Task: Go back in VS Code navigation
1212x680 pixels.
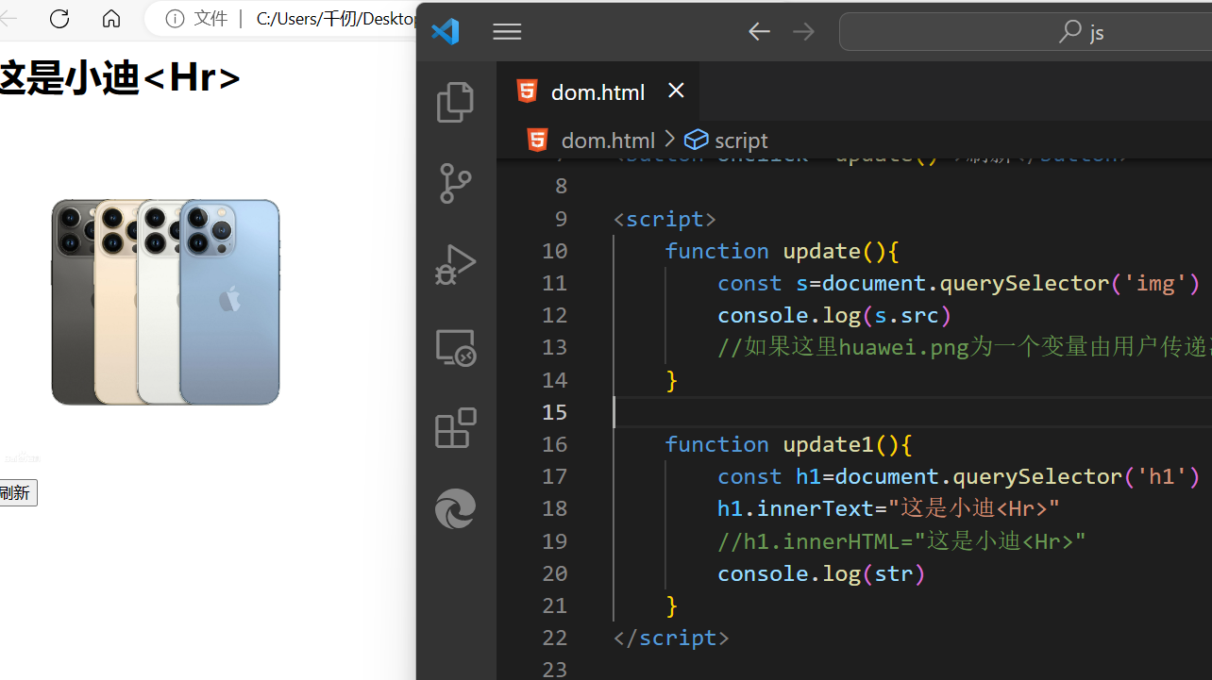Action: [760, 31]
